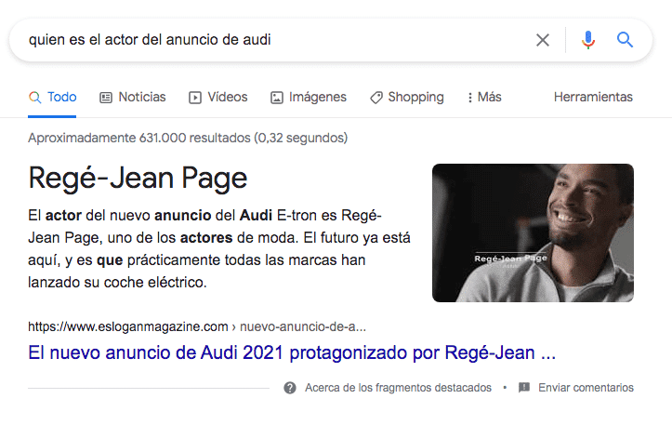Click the Noticias newspaper icon
This screenshot has width=672, height=425.
coord(106,98)
